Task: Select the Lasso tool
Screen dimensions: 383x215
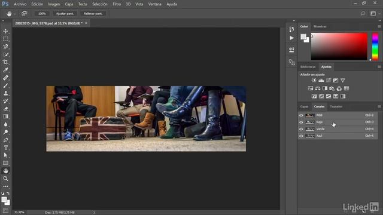Action: tap(5, 47)
